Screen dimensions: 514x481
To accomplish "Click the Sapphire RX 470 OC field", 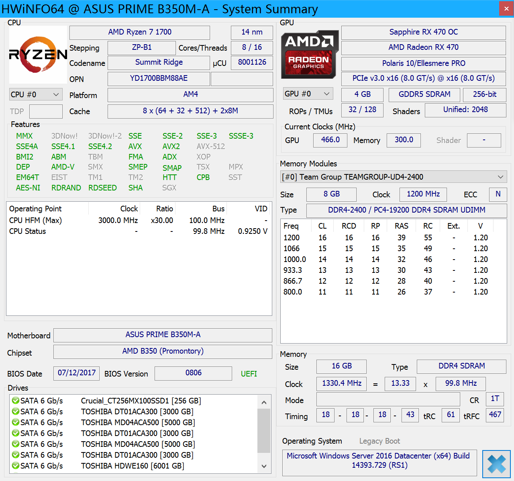I will click(423, 32).
